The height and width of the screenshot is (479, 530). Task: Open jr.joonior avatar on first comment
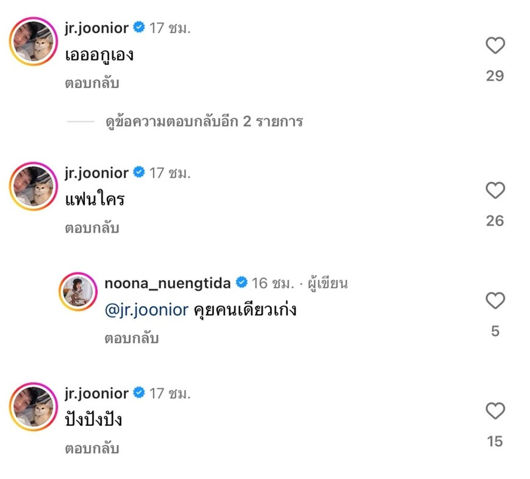33,41
